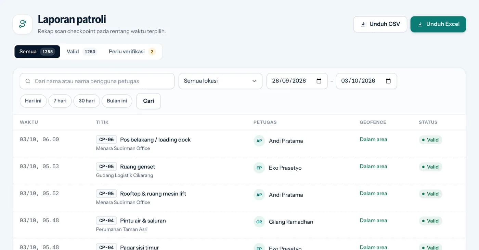Click the WAKTU column header
This screenshot has width=479, height=250.
[29, 122]
